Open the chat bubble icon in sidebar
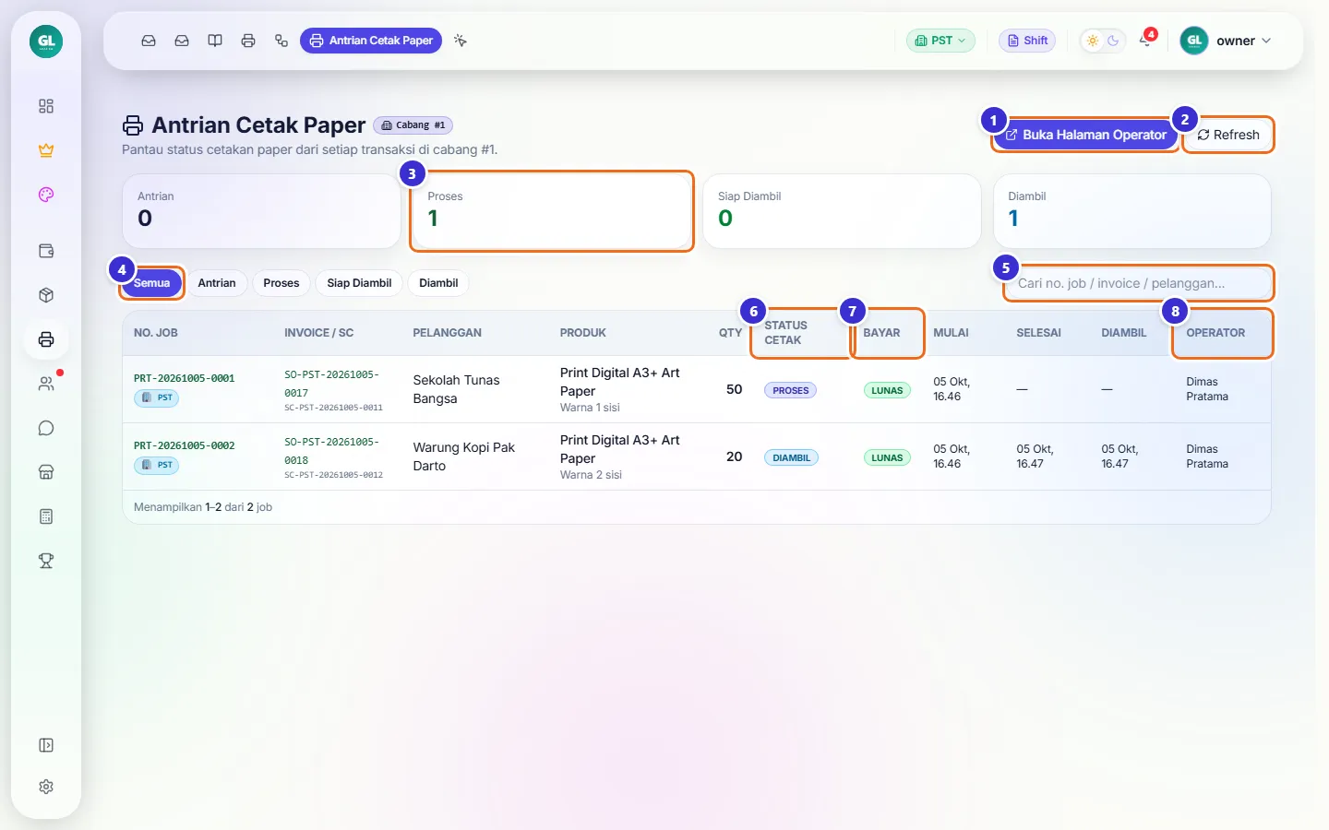Image resolution: width=1329 pixels, height=830 pixels. pos(46,428)
